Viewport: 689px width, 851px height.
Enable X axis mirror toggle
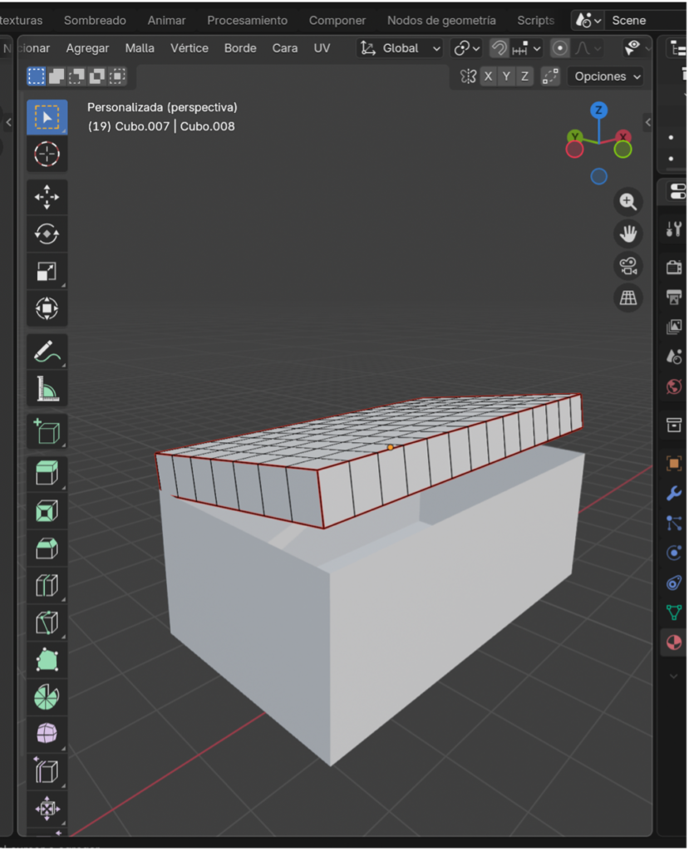tap(488, 76)
